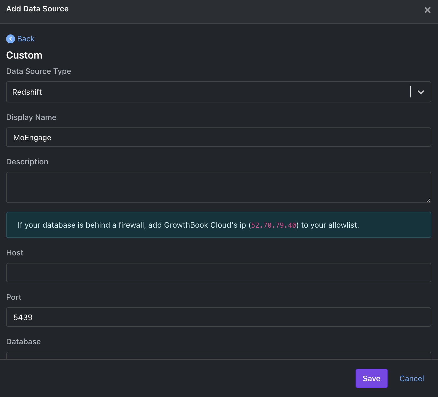Click the Data Source Type label
This screenshot has width=438, height=397.
point(39,71)
